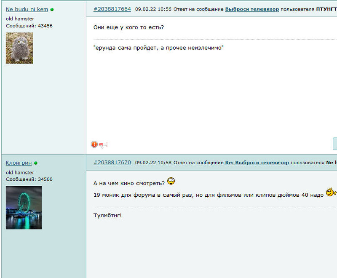Open the Ne budu ni kem user profile link
This screenshot has height=278, width=337.
coord(27,9)
